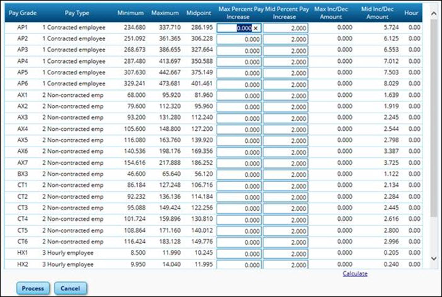Focus AX2 Max Percent Pay Increase field
This screenshot has width=442, height=297.
pos(239,107)
